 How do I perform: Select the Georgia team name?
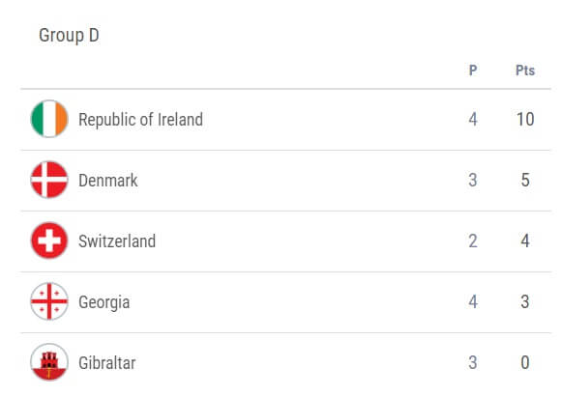104,302
